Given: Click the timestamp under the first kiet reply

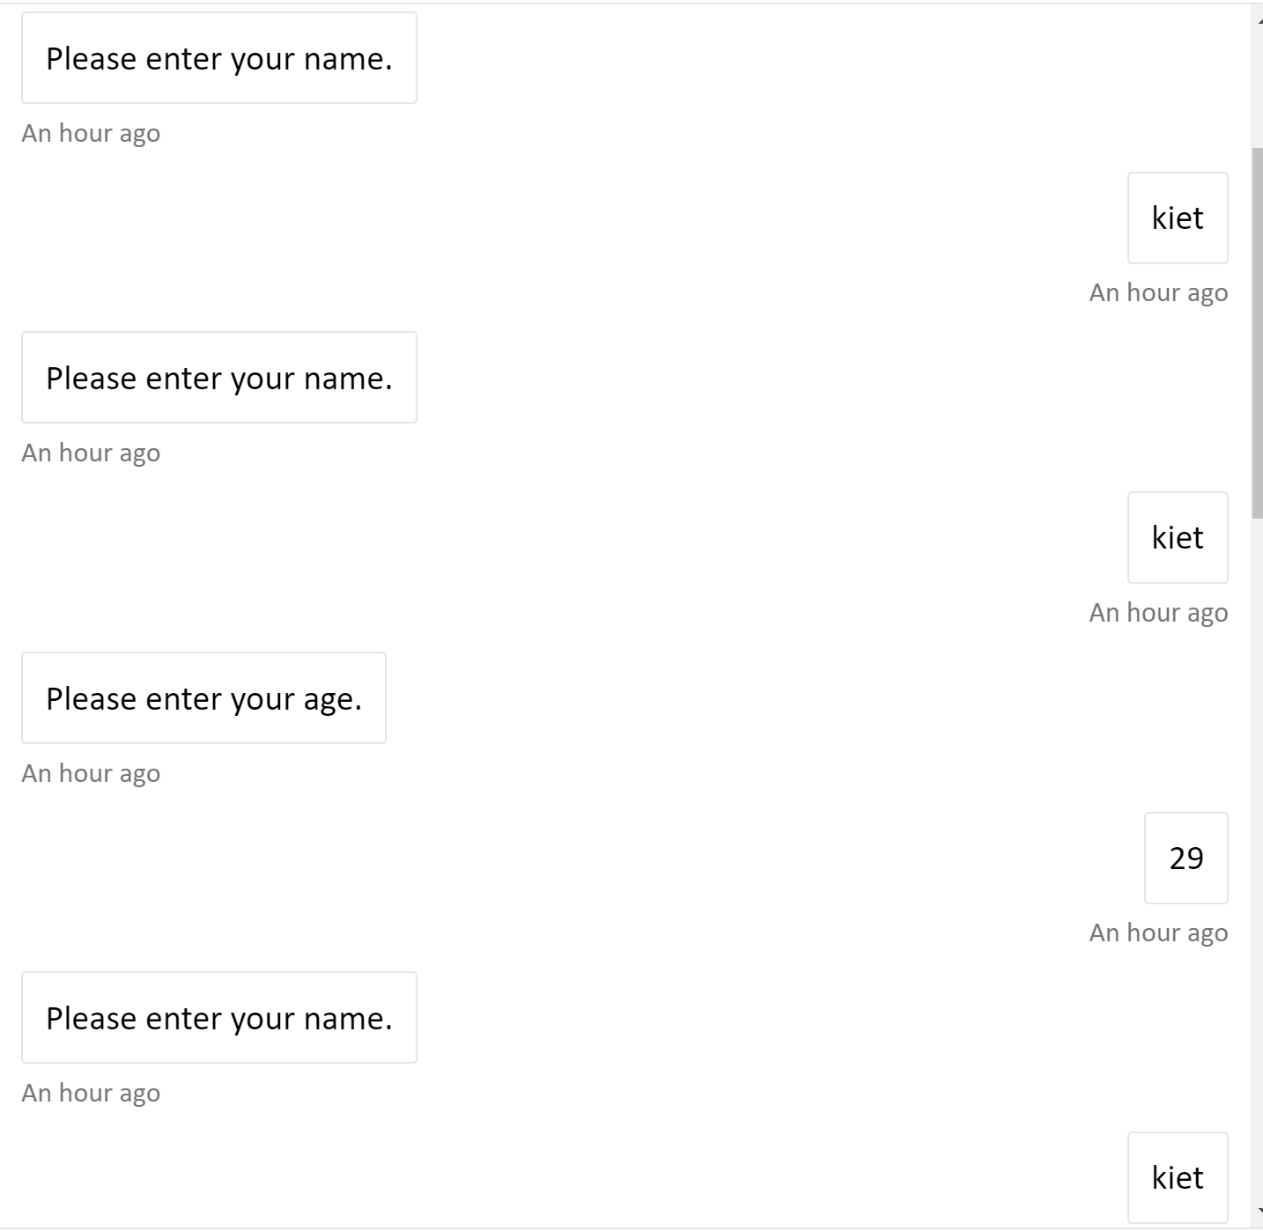Looking at the screenshot, I should tap(1158, 291).
